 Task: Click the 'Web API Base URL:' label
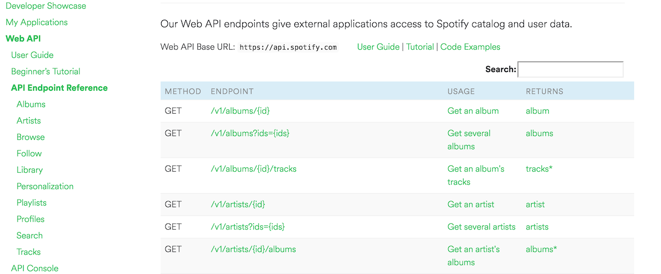tap(198, 47)
